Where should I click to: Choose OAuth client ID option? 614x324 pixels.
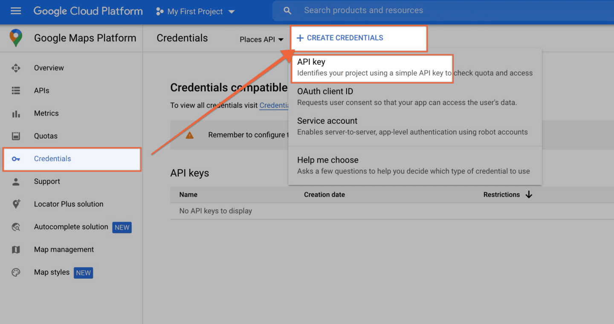pyautogui.click(x=415, y=97)
